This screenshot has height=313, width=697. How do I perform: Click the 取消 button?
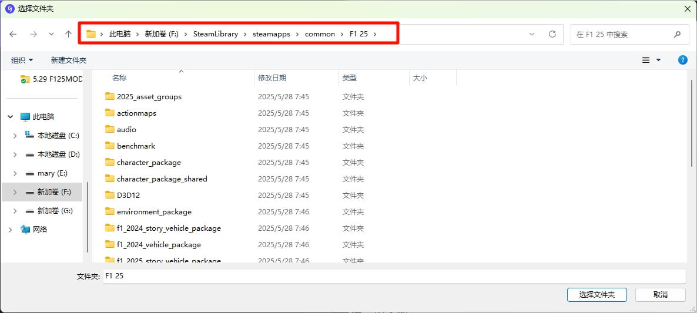coord(661,294)
